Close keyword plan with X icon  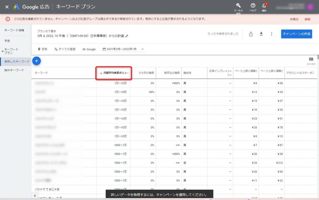click(7, 7)
